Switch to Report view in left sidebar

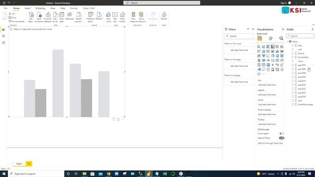[x=3, y=29]
